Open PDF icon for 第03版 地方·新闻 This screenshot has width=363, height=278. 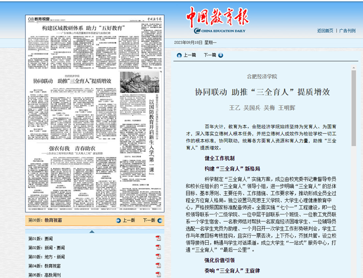tap(158, 257)
